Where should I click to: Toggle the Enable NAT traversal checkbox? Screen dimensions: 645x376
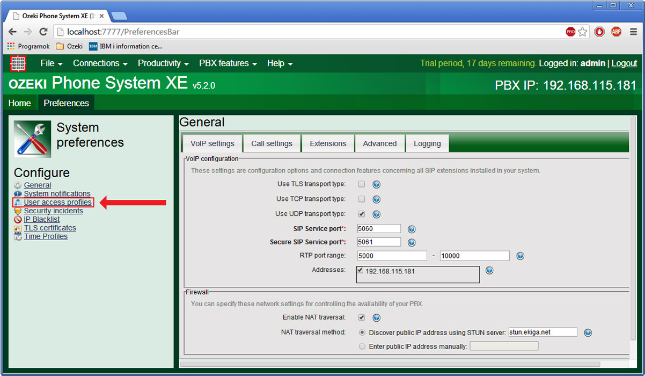(362, 317)
